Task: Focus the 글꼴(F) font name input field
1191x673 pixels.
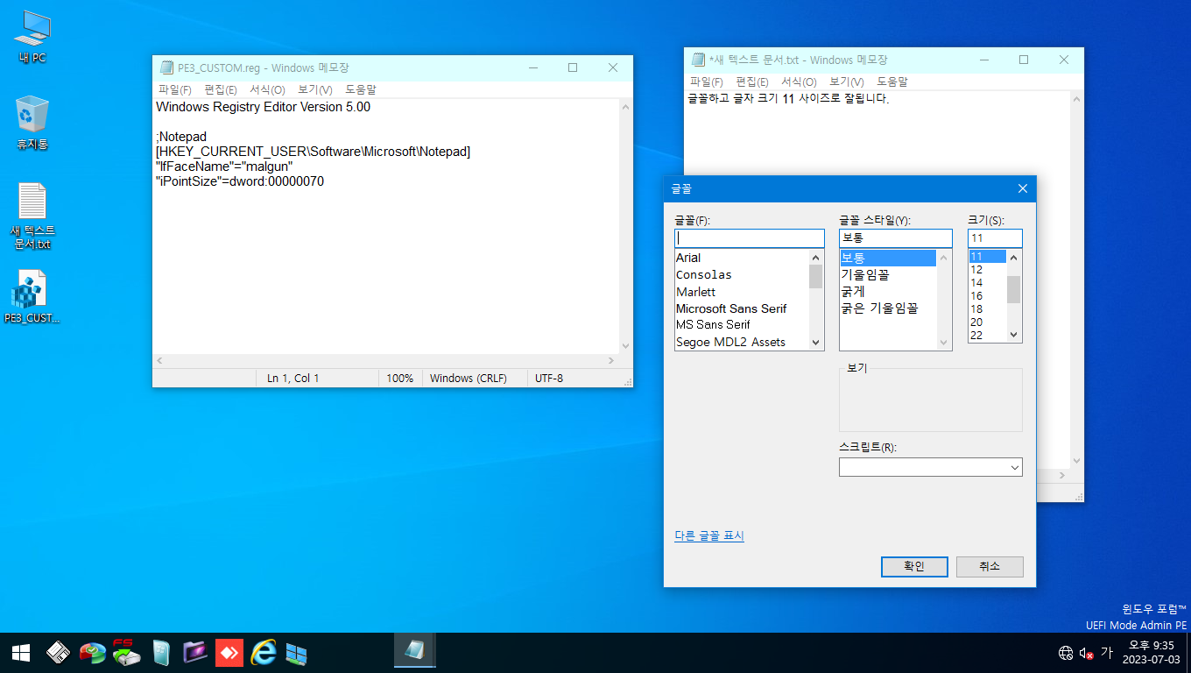Action: (750, 238)
